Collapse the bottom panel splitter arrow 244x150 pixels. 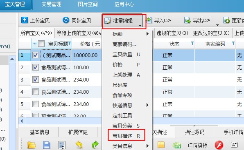pyautogui.click(x=194, y=126)
